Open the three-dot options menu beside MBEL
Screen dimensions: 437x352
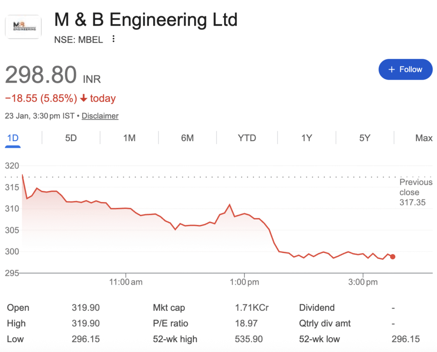click(x=114, y=39)
